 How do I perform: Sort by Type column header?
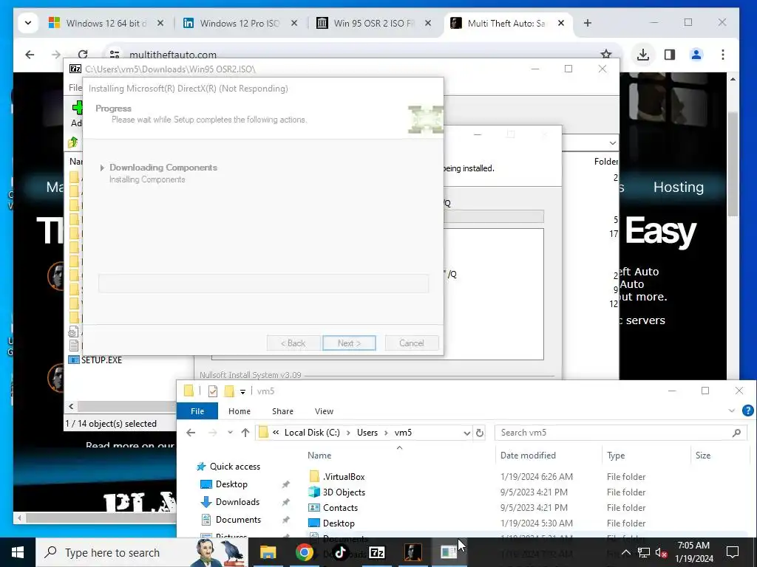[616, 456]
